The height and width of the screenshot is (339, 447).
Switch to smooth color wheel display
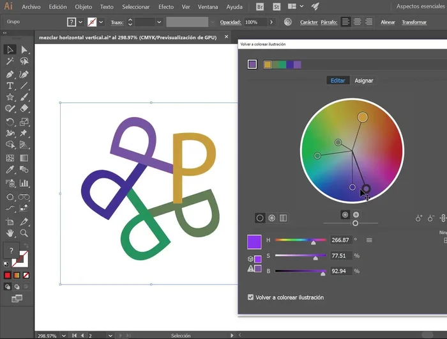[260, 218]
